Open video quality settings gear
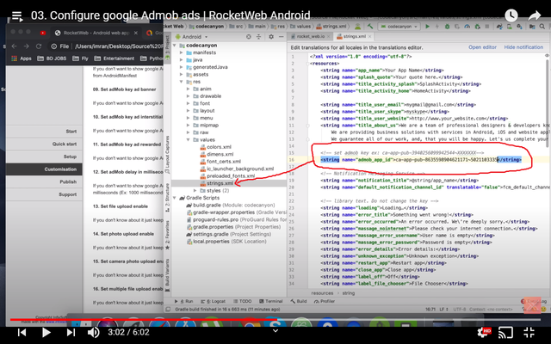Image resolution: width=551 pixels, height=344 pixels. pos(484,332)
